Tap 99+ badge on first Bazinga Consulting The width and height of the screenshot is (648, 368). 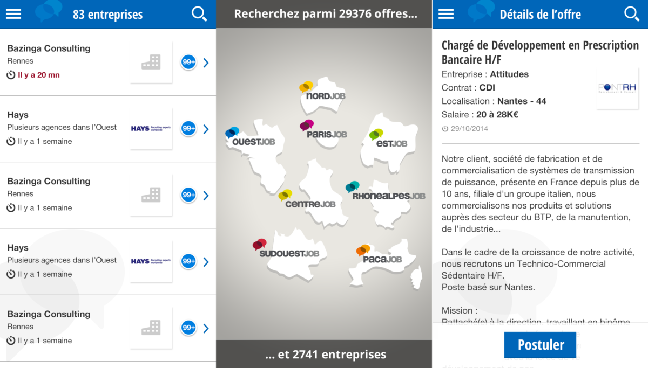[188, 62]
